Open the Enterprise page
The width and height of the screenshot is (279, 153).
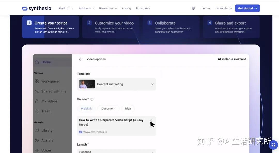coord(143,8)
